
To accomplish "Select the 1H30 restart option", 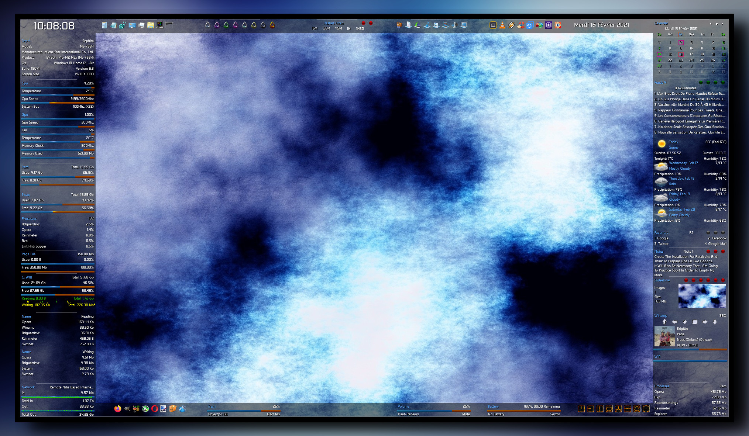I will tap(360, 28).
